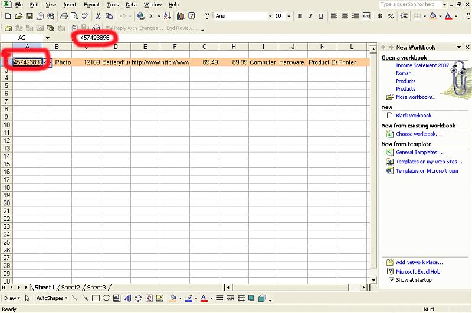Click the Bold formatting button
This screenshot has height=313, width=472.
300,16
